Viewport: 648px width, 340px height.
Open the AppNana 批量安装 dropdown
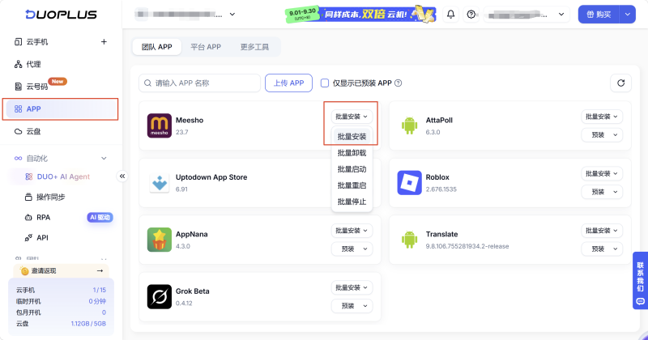352,231
